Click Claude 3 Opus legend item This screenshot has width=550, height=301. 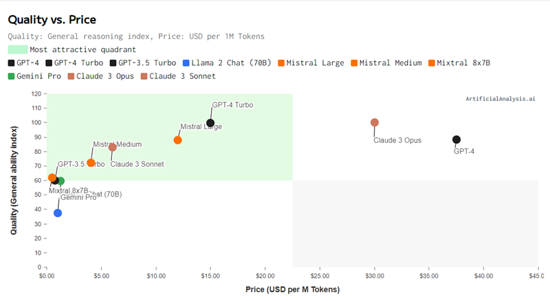(100, 76)
